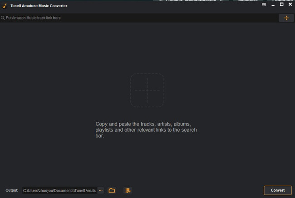The height and width of the screenshot is (198, 295).
Task: Click the dashed add-tracks placeholder box
Action: tap(147, 90)
